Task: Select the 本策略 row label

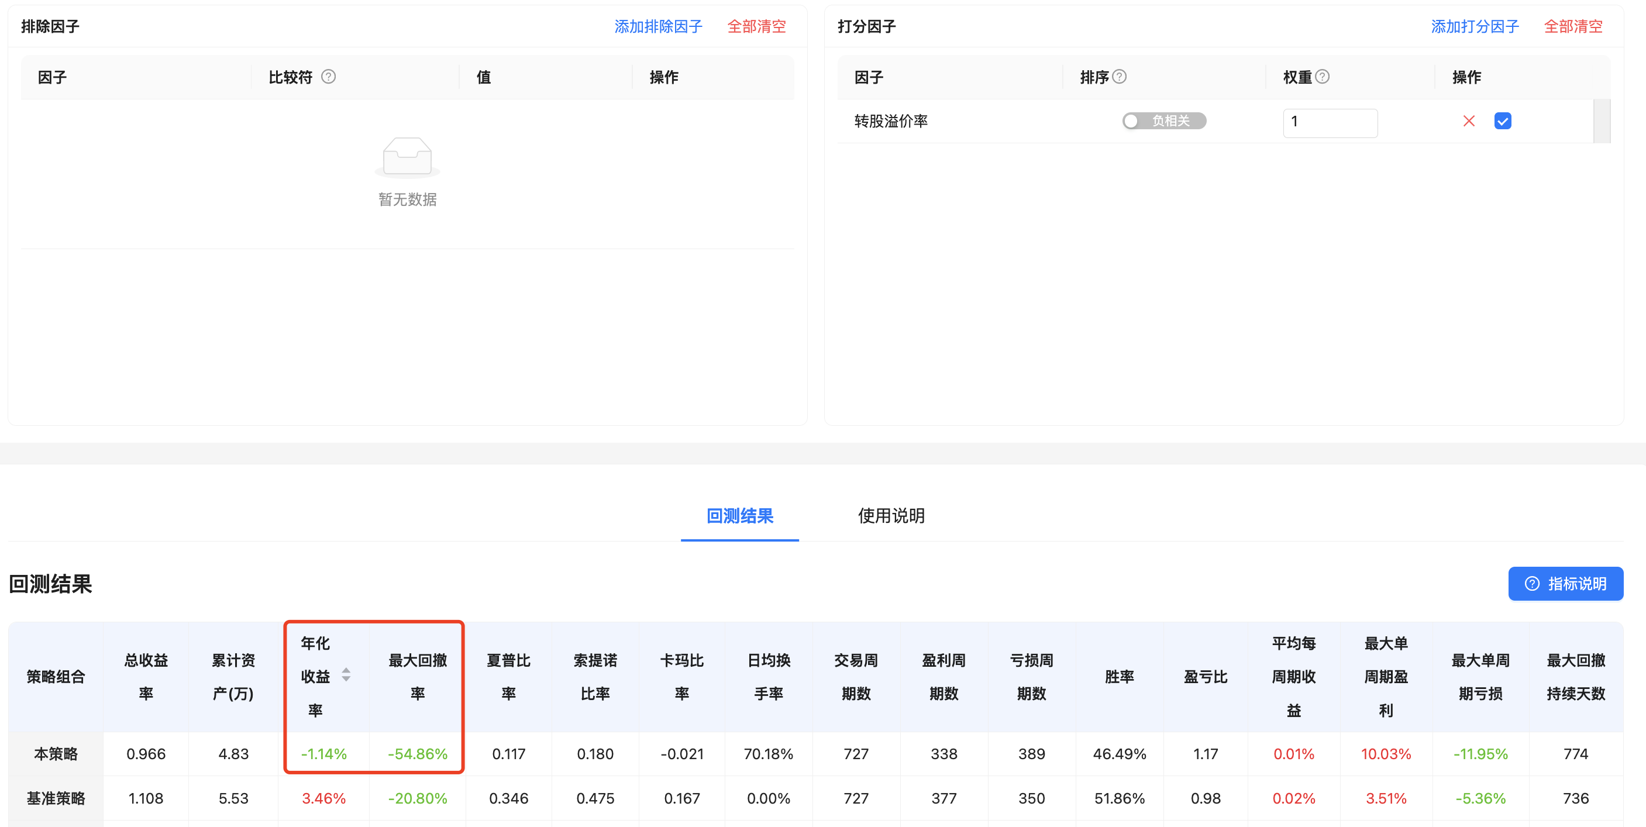Action: coord(56,754)
